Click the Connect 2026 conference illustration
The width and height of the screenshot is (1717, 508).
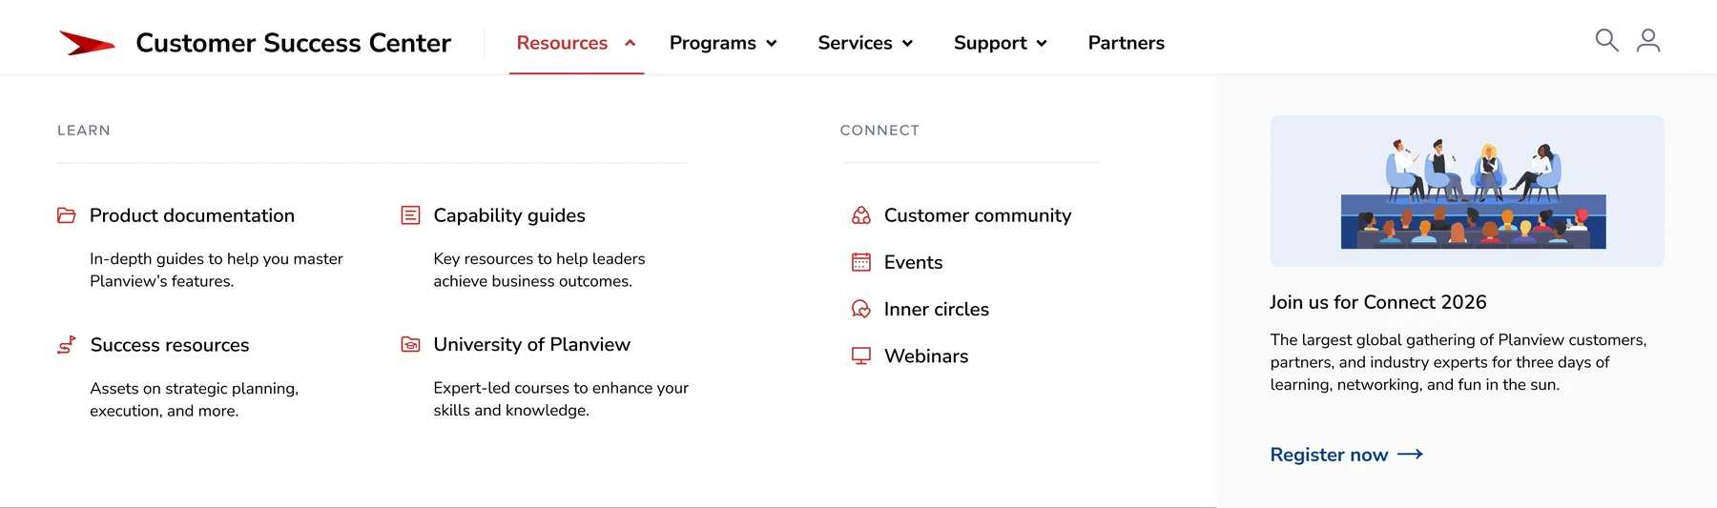(1467, 192)
